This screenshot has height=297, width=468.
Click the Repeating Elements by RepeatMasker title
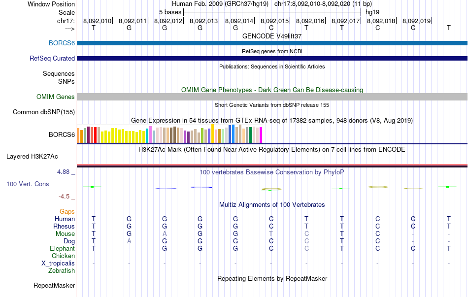click(272, 278)
